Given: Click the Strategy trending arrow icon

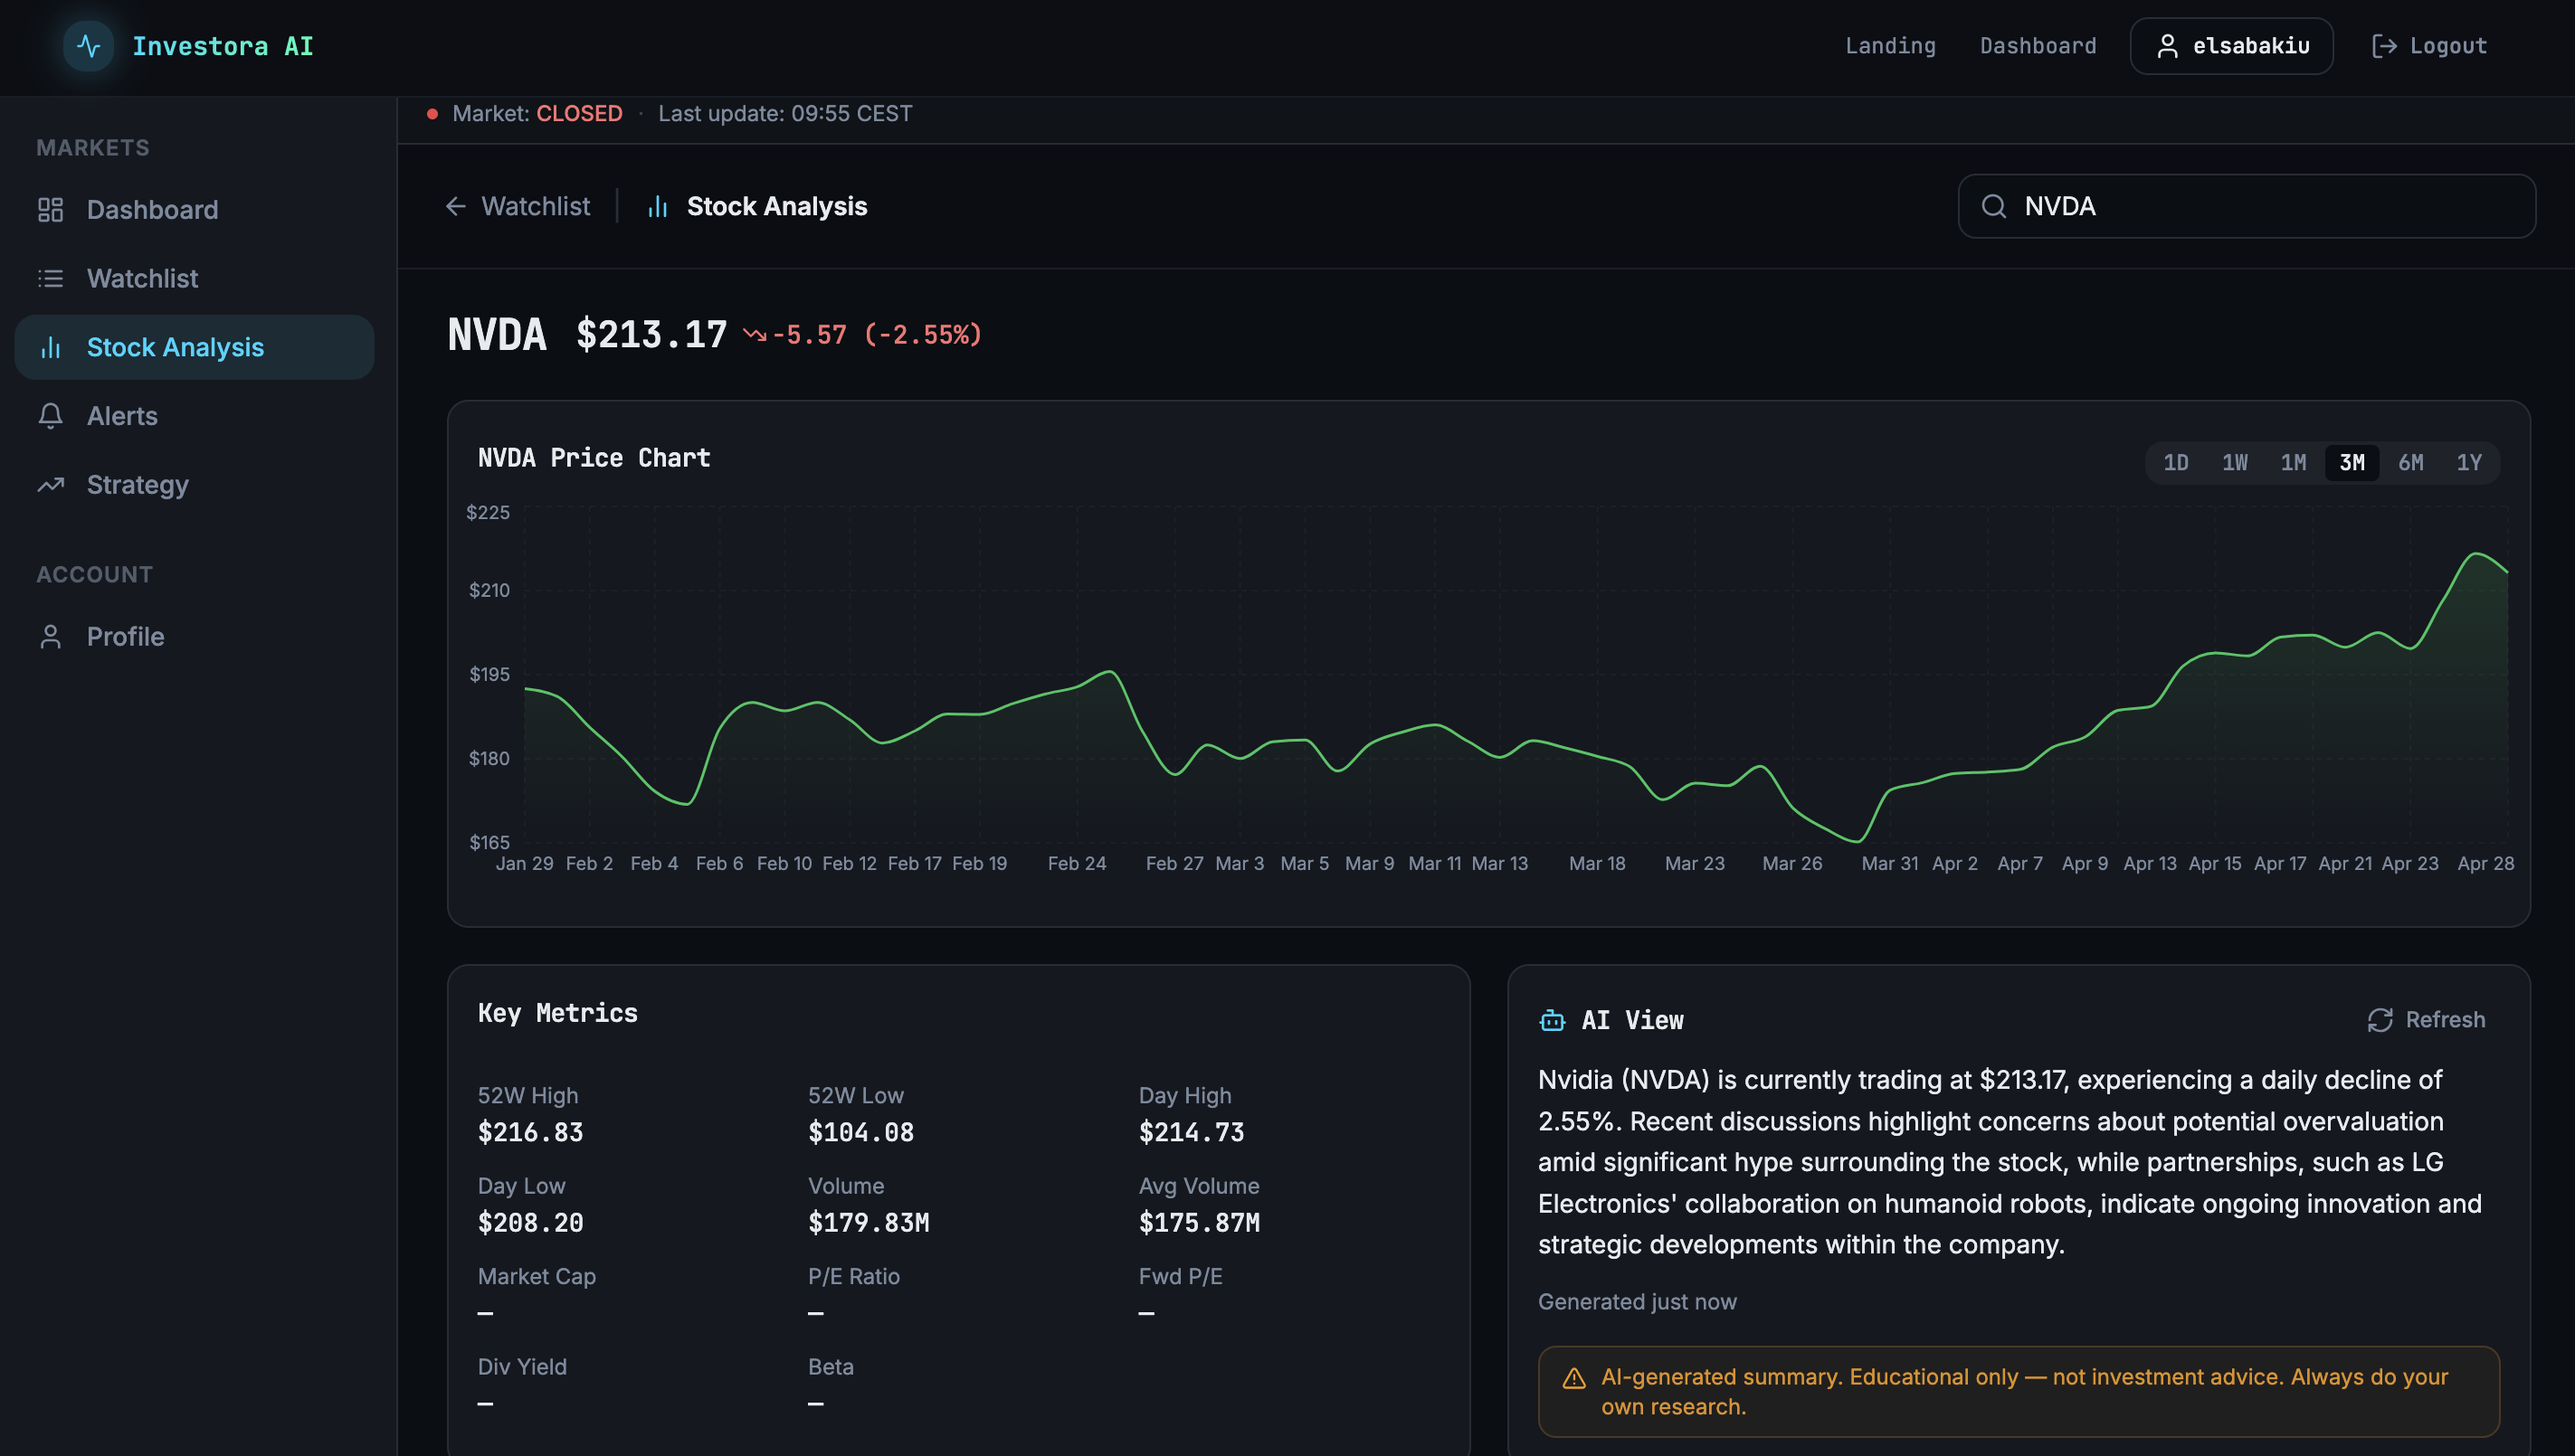Looking at the screenshot, I should [50, 485].
